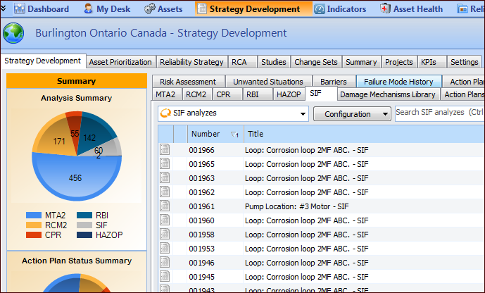Image resolution: width=485 pixels, height=293 pixels.
Task: Click the document icon for row 001953
Action: point(165,249)
